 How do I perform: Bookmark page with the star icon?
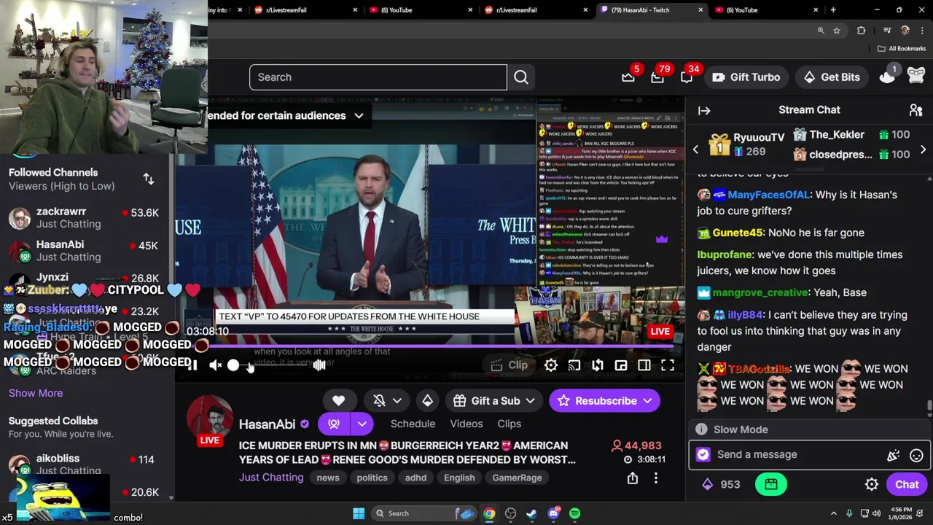pos(837,31)
